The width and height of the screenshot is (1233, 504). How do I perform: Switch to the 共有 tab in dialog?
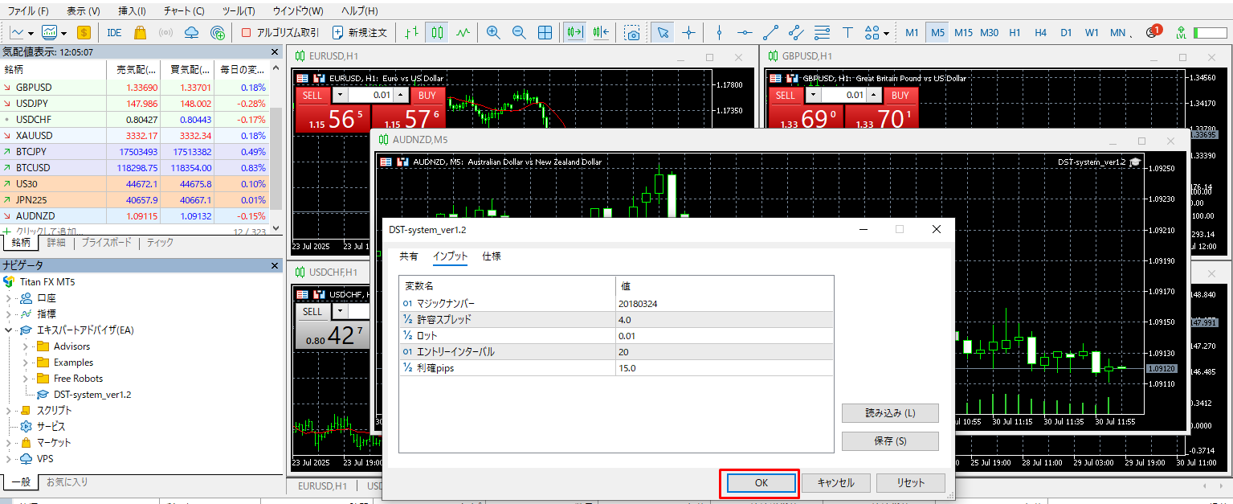[409, 256]
